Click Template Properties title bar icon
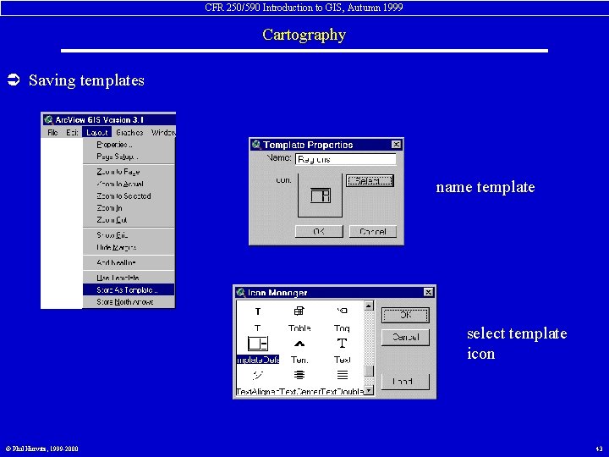The width and height of the screenshot is (609, 457). [256, 145]
